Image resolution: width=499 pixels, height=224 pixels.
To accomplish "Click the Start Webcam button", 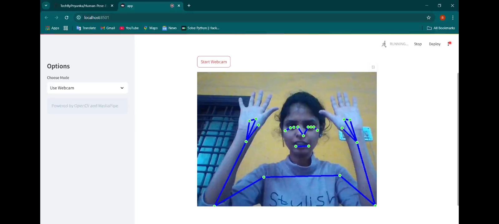I will coord(214,62).
